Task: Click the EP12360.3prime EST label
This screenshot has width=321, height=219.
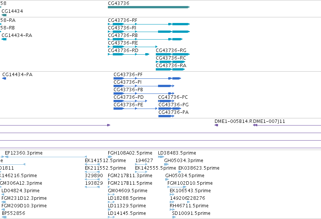Action: (x=24, y=153)
